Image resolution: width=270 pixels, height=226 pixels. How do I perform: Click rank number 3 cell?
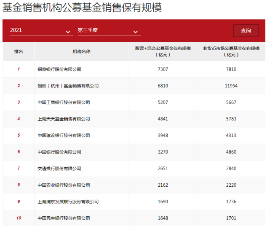click(x=19, y=102)
